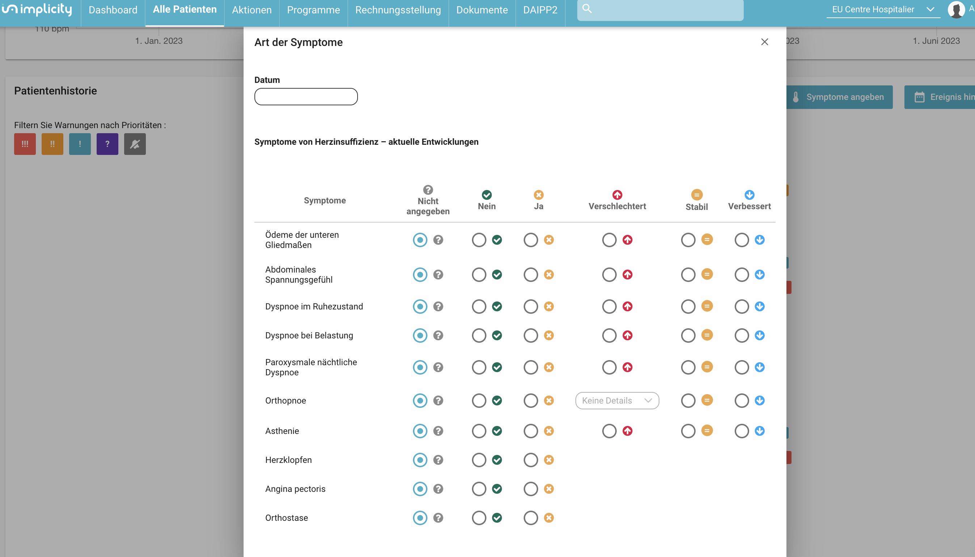Click the Implicity logo
The height and width of the screenshot is (557, 975).
click(37, 9)
